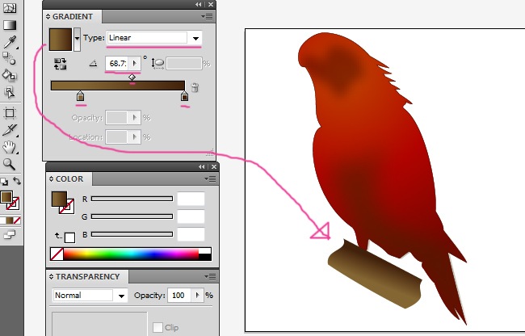The width and height of the screenshot is (525, 336).
Task: Click the Transparency panel tab
Action: click(87, 277)
